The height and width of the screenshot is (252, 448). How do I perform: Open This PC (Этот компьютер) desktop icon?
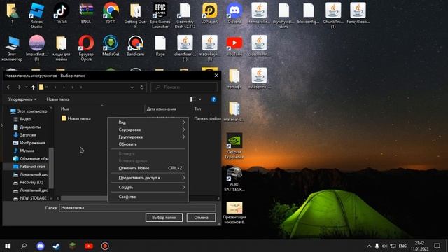(12, 48)
